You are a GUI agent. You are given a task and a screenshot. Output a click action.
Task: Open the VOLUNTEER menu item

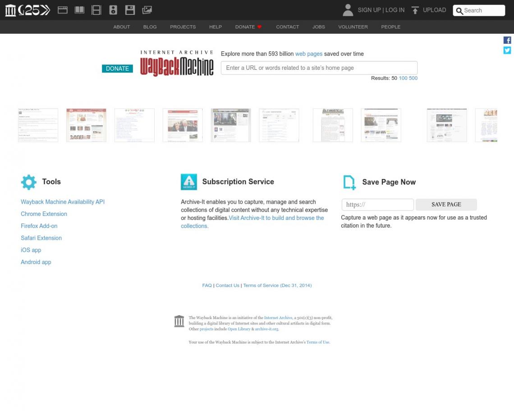click(x=353, y=27)
